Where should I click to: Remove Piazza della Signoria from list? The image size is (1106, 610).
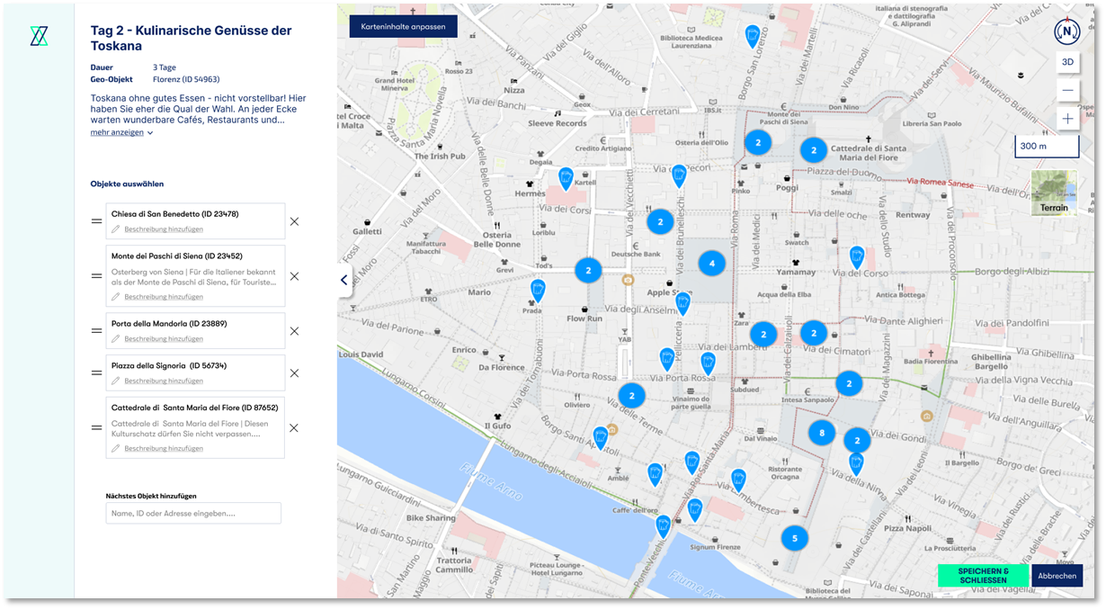[294, 372]
